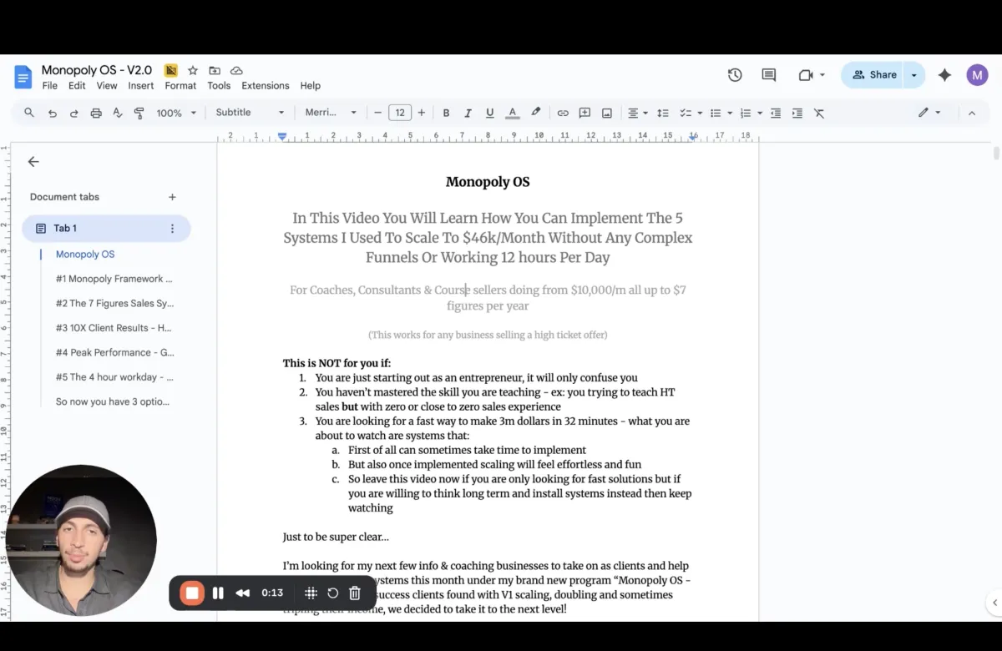Open the Format menu
This screenshot has height=651, width=1002.
tap(180, 86)
